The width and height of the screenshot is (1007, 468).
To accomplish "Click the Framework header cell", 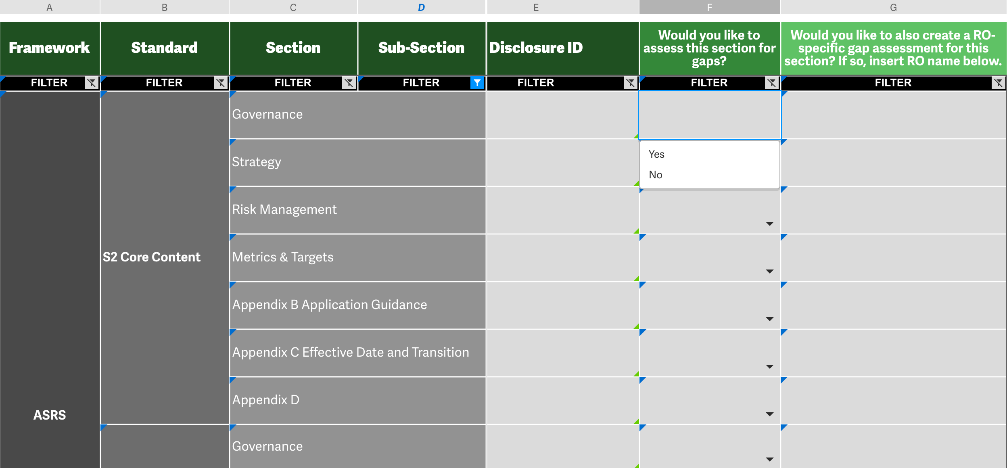I will pos(50,48).
